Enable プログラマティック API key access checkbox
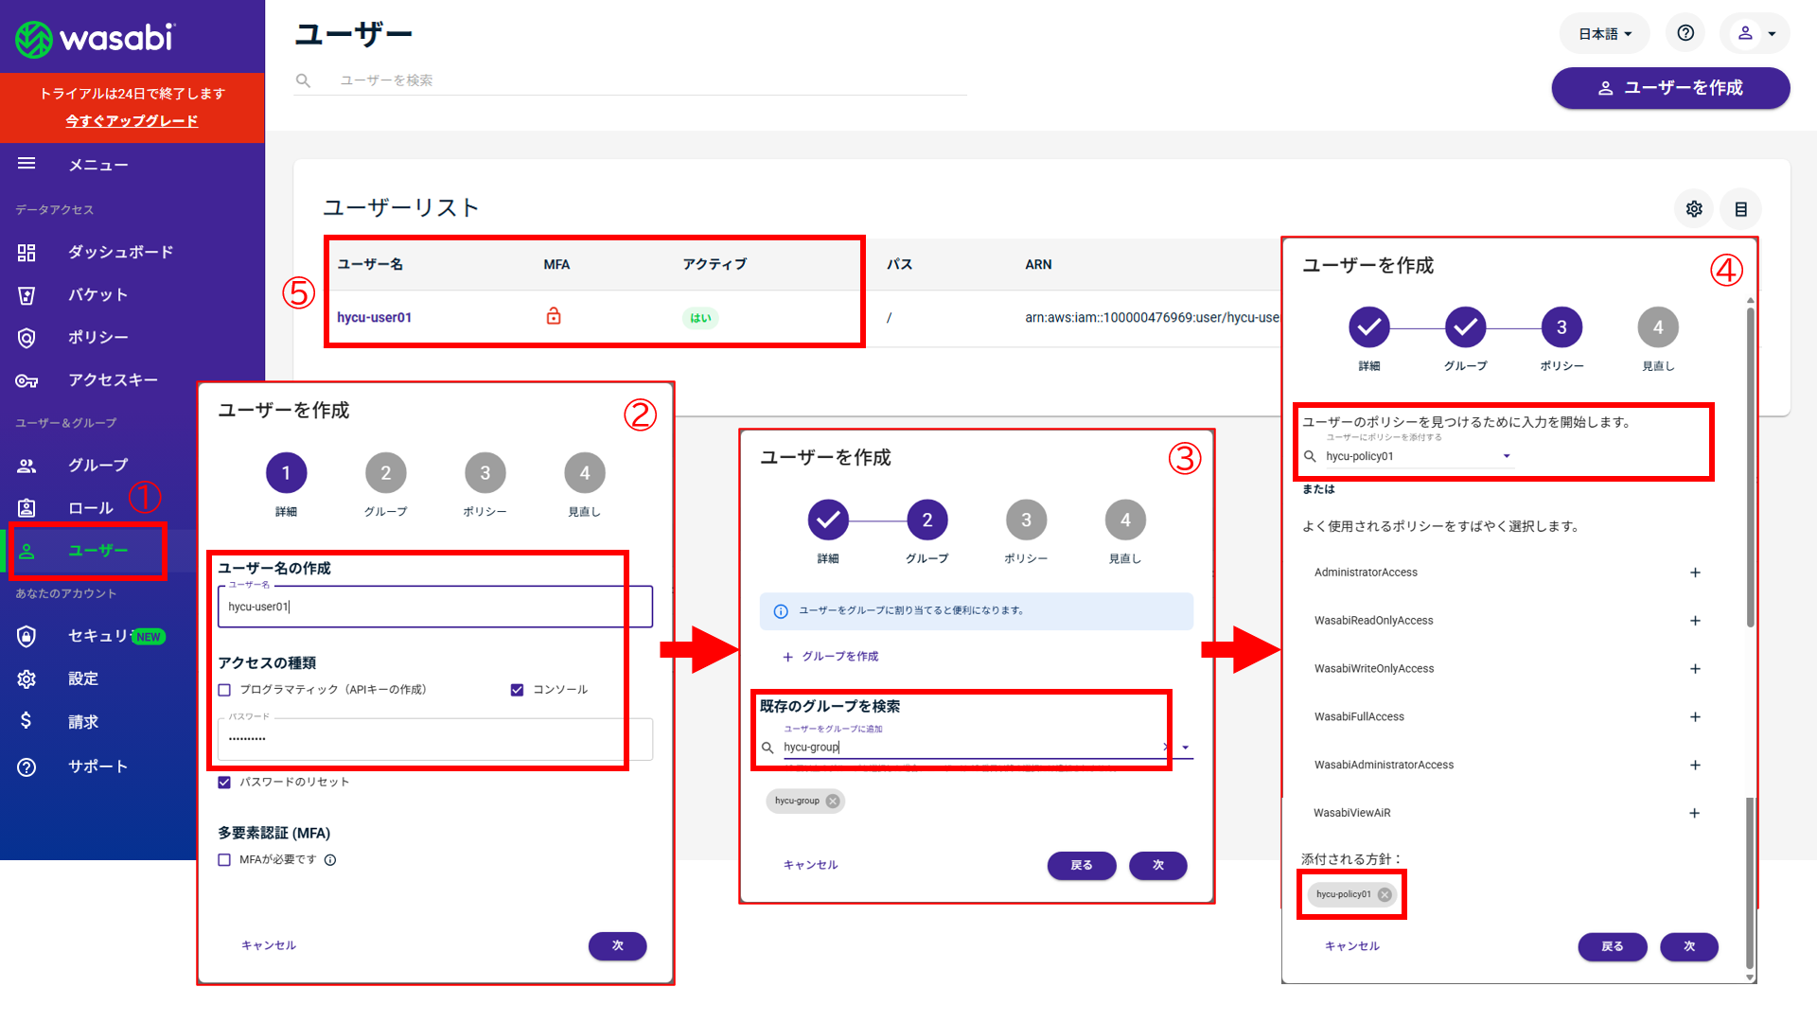This screenshot has width=1817, height=1022. point(224,690)
